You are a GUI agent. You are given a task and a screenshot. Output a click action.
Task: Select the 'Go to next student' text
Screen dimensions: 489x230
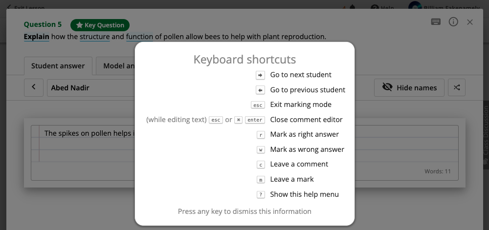(301, 75)
